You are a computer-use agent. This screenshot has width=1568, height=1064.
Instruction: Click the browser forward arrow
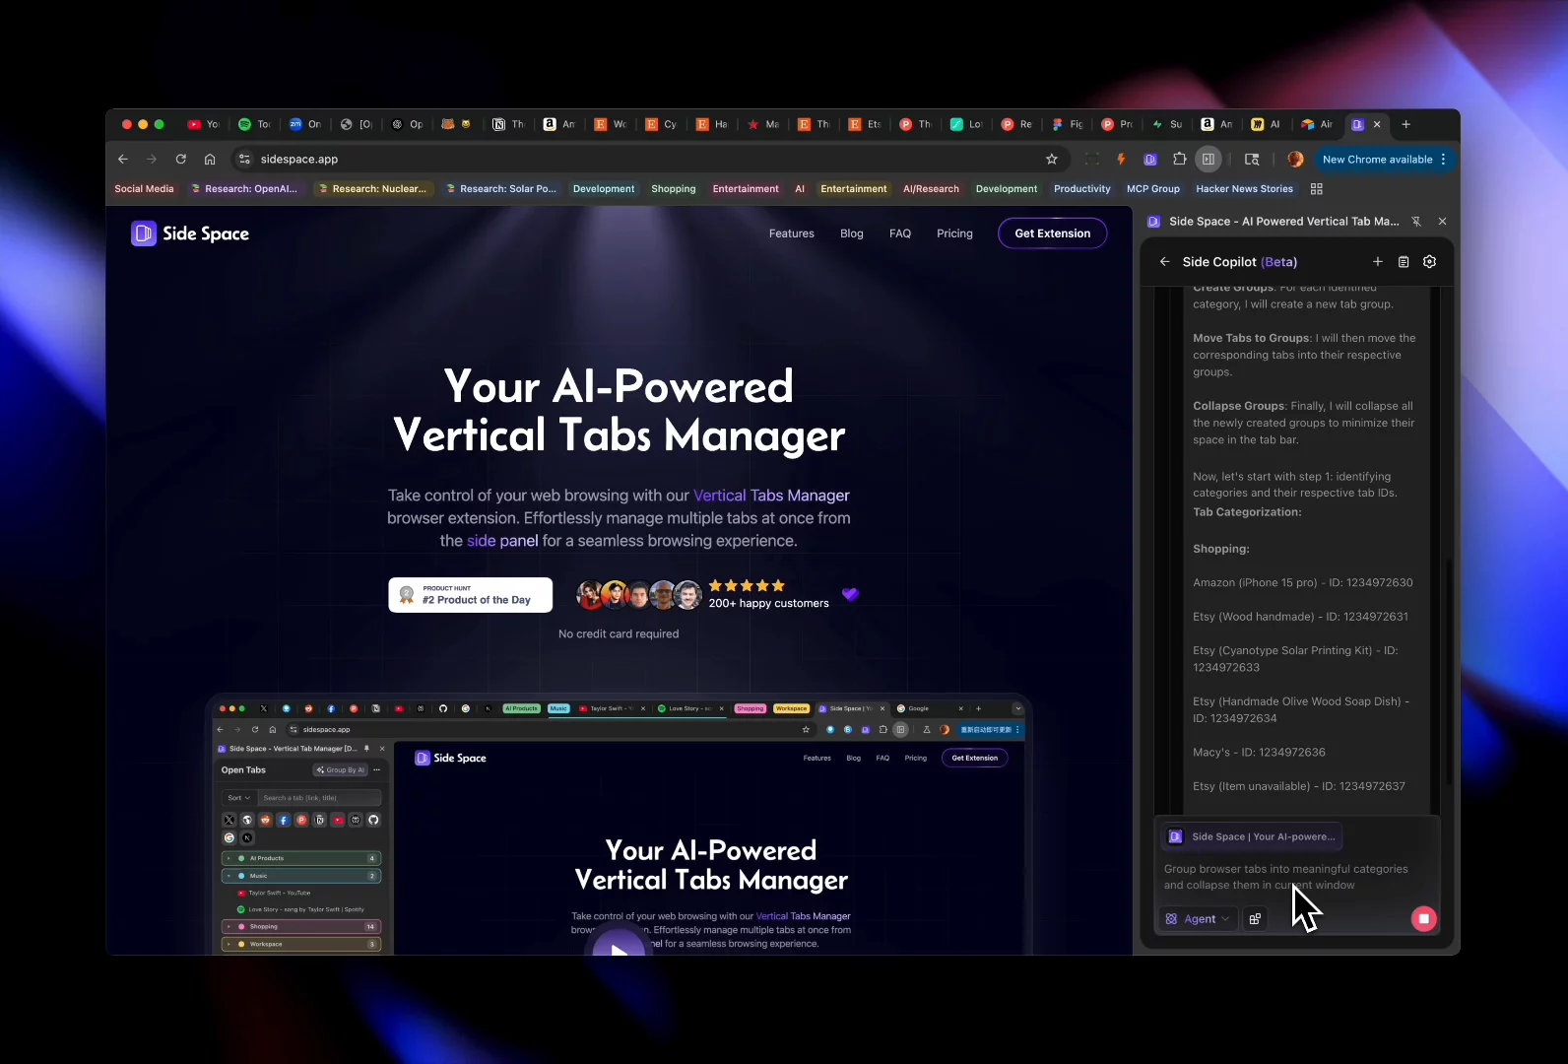(152, 159)
